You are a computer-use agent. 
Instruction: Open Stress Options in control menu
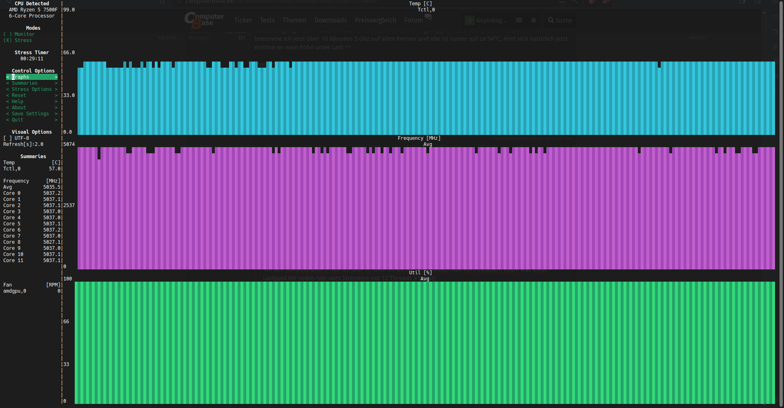coord(32,89)
